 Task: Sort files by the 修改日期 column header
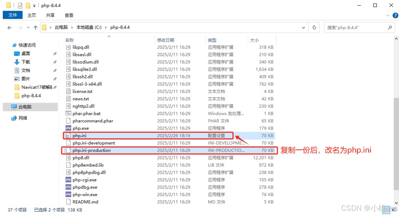166,40
